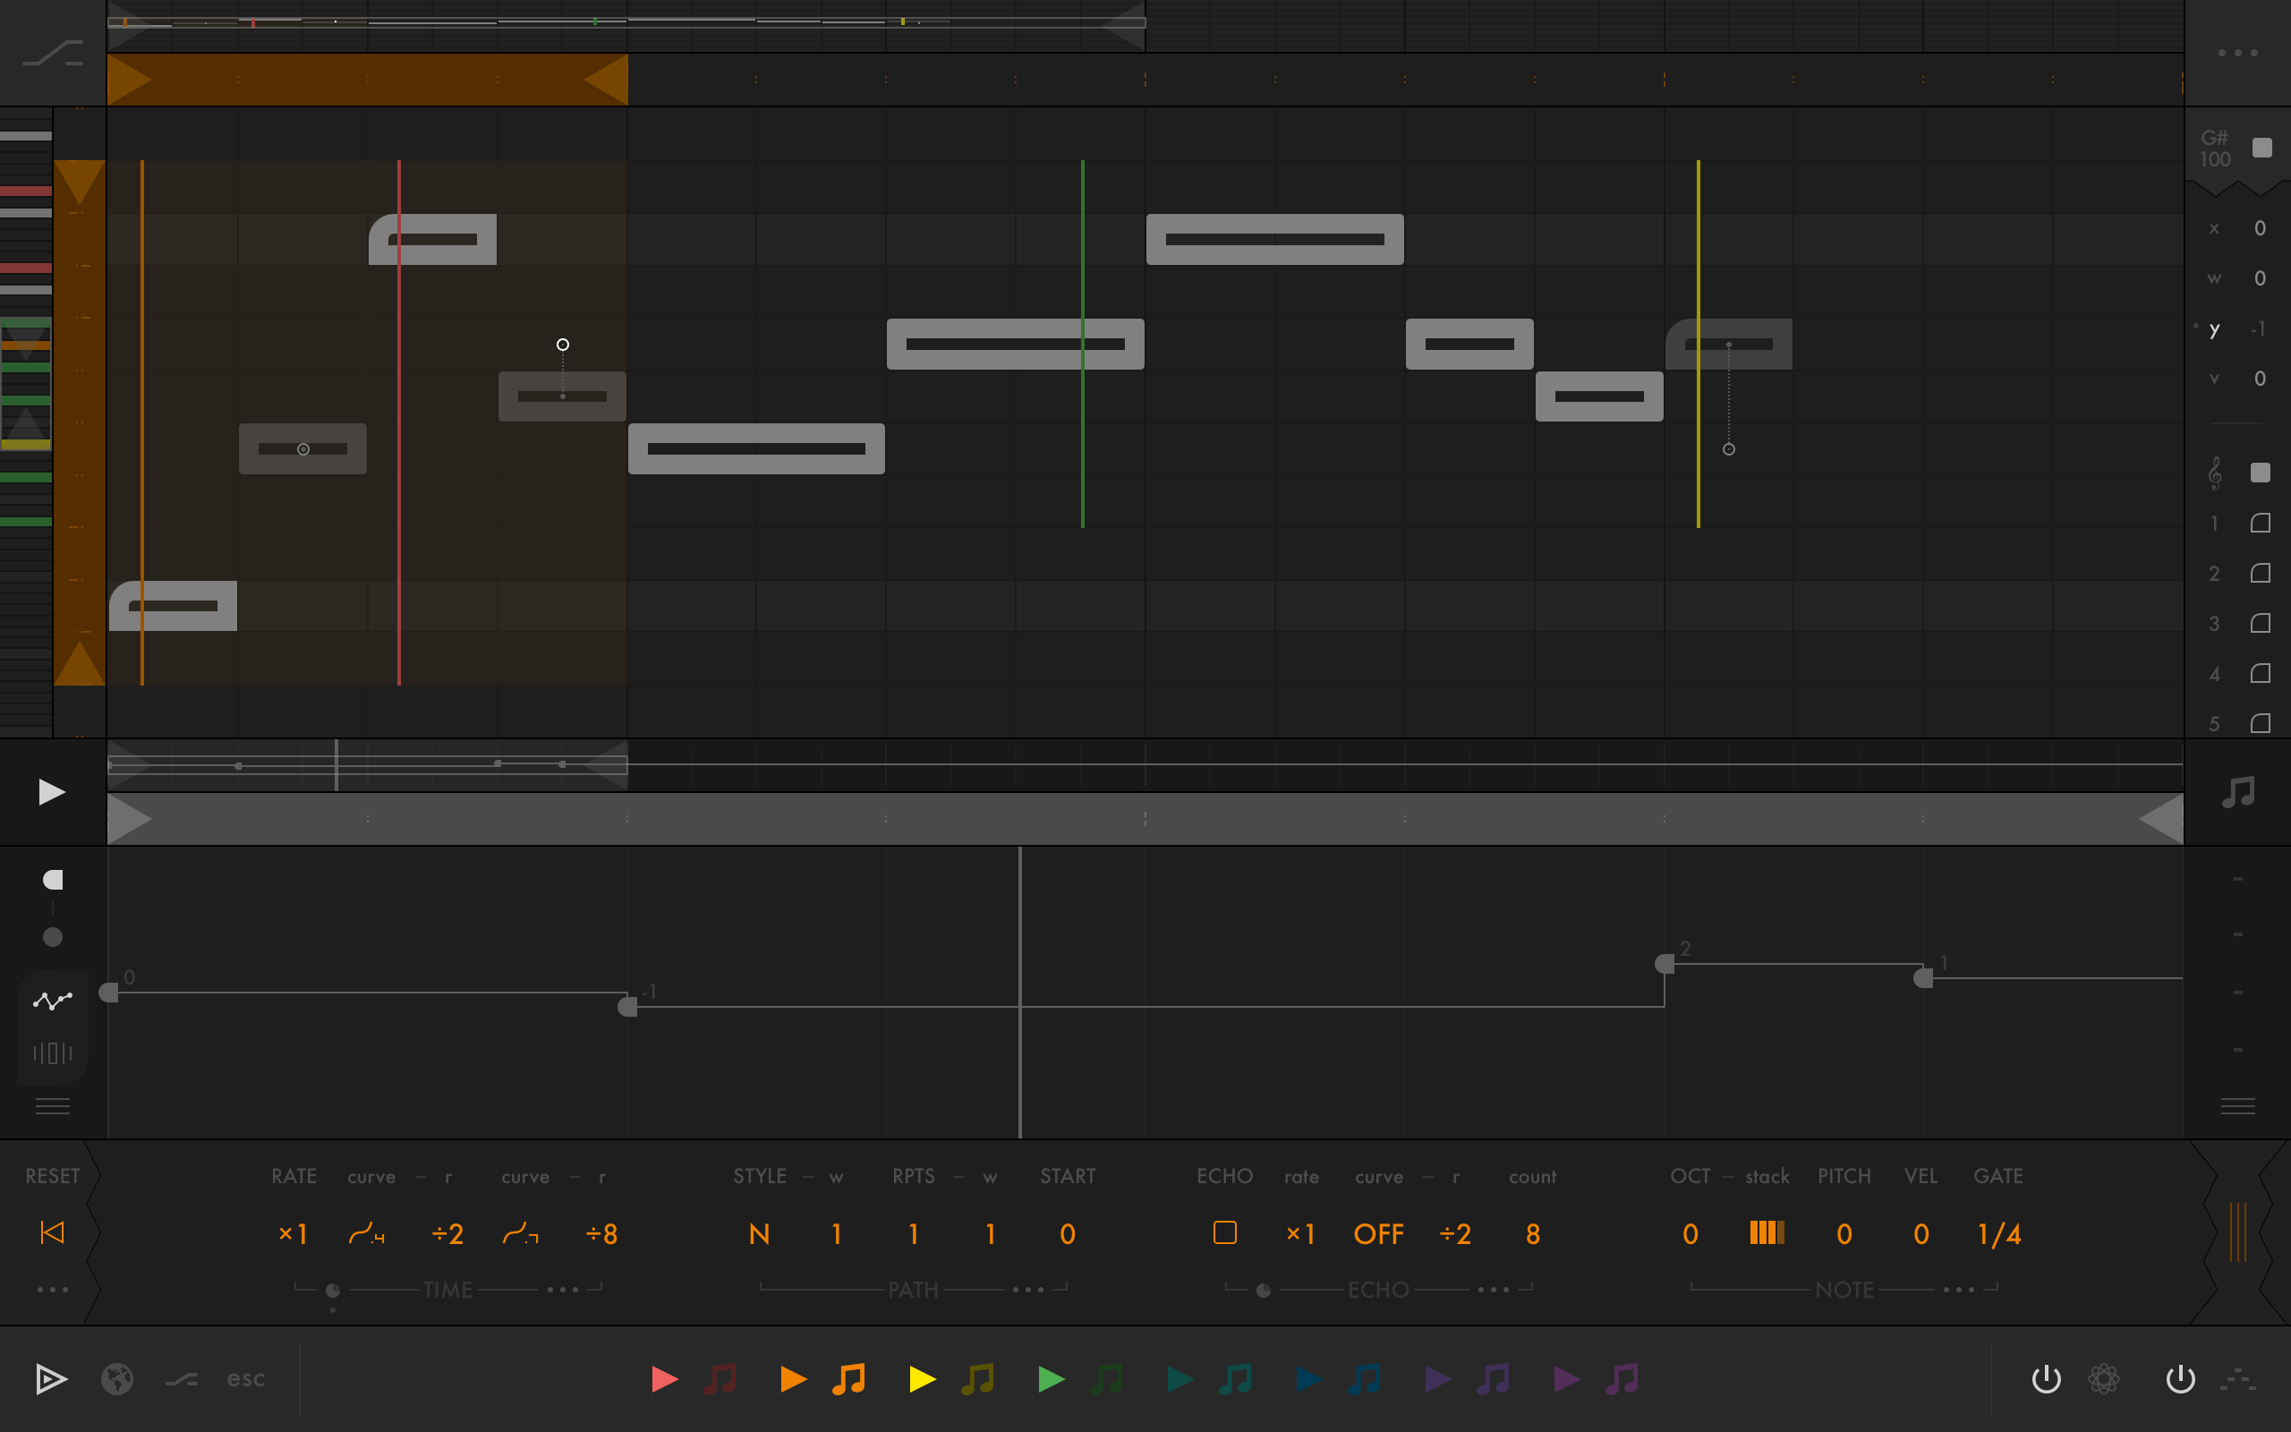Click the curve automation mode icon in the left sidebar

[52, 1000]
